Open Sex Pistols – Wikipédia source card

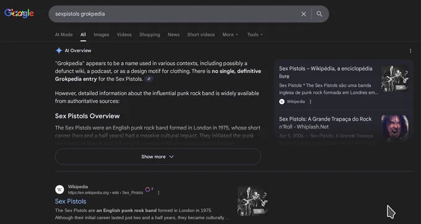(326, 72)
